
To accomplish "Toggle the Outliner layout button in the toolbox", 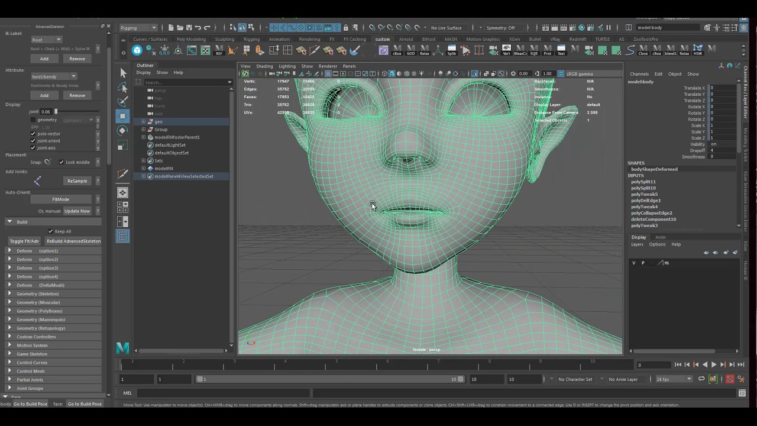I will [122, 236].
